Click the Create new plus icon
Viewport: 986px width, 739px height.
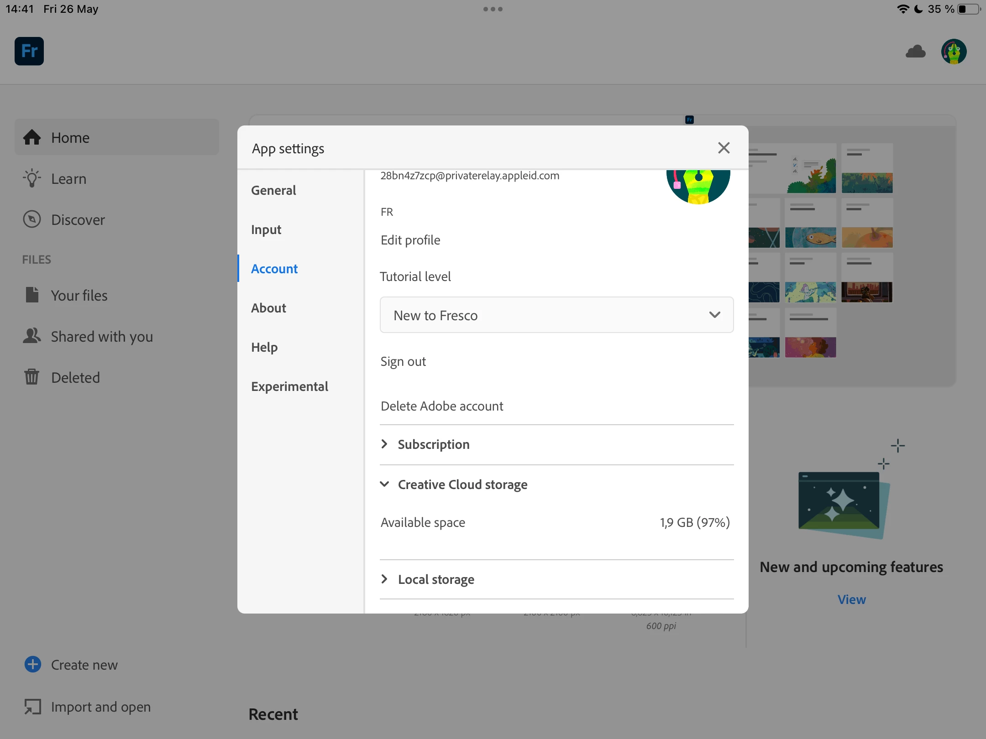[x=32, y=664]
